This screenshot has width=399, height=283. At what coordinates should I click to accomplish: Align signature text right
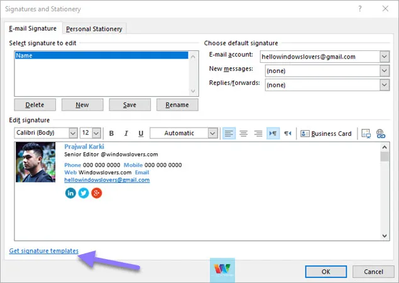[x=256, y=133]
